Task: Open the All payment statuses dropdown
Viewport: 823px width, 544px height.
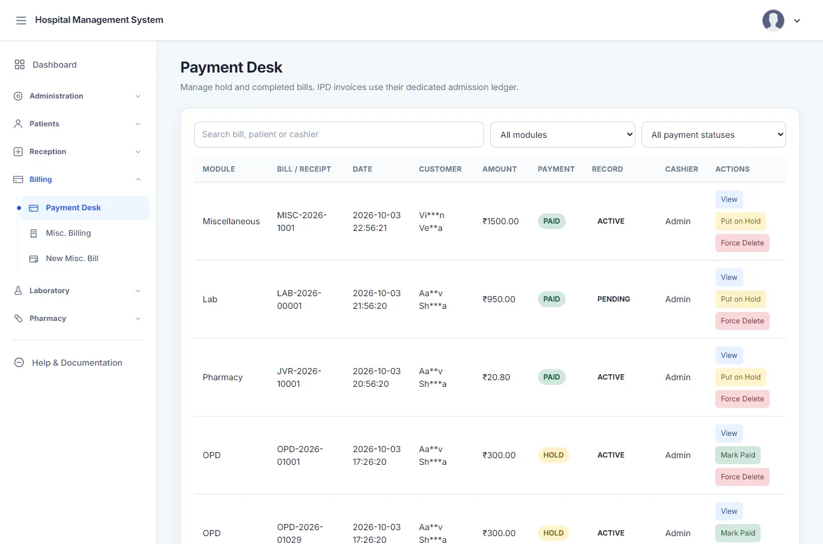Action: point(713,135)
